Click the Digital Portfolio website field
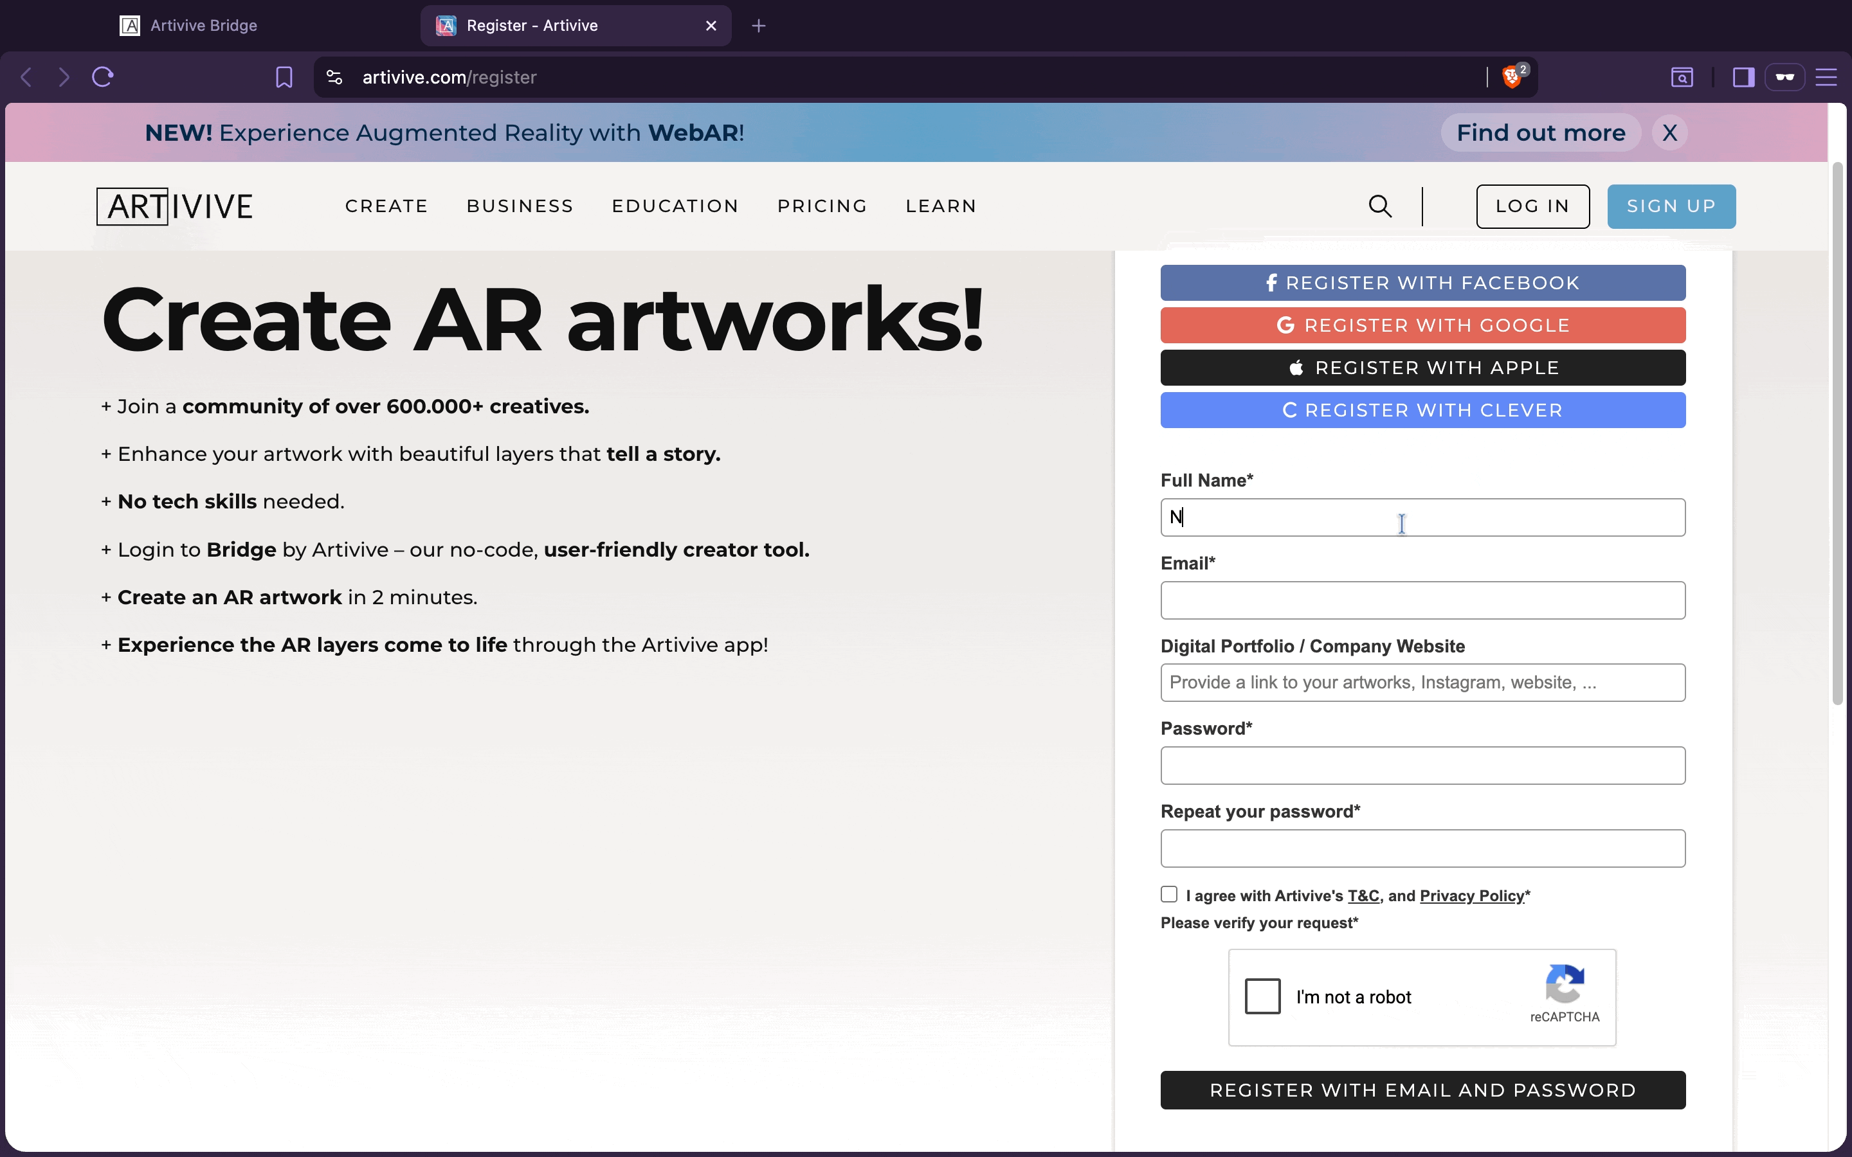This screenshot has height=1157, width=1852. (1422, 683)
